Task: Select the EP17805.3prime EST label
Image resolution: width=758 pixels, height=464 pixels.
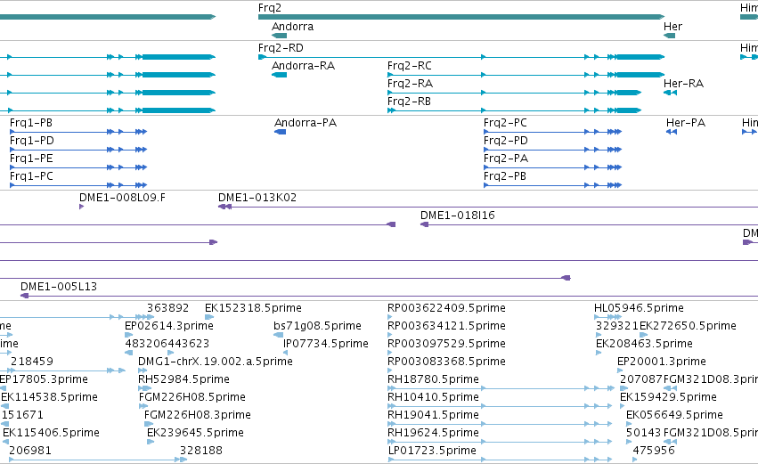Action: pos(44,379)
